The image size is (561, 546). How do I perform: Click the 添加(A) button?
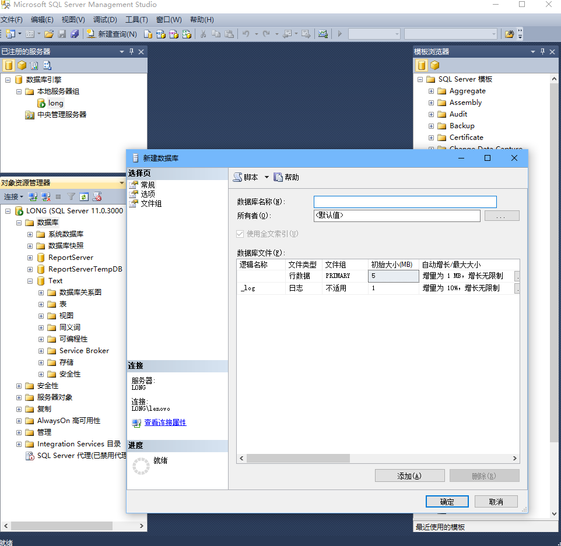point(409,476)
